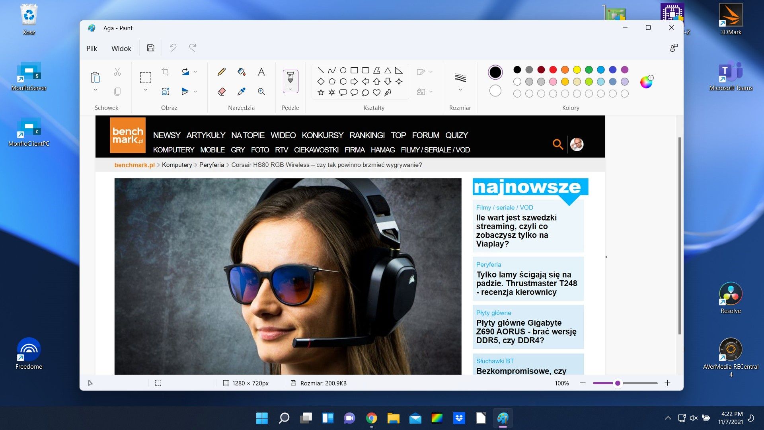764x430 pixels.
Task: Click the Save floppy disk icon
Action: click(x=150, y=48)
